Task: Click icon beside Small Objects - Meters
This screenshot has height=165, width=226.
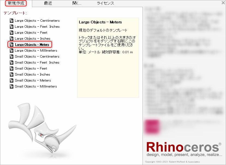Action: [12, 80]
